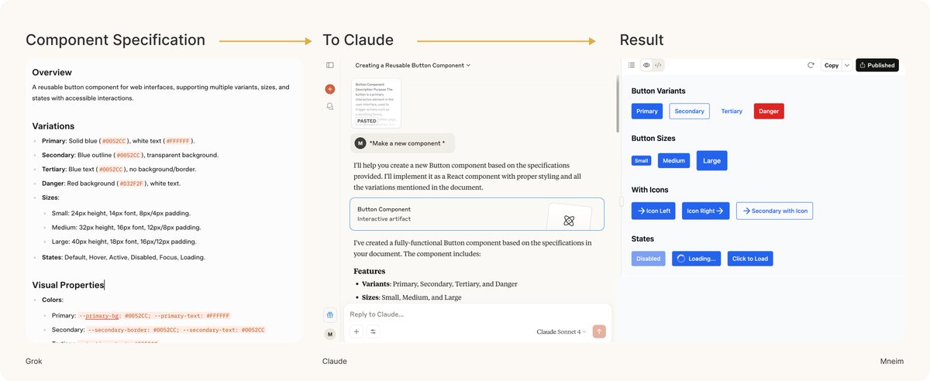
Task: Open the PASTED document thumbnail
Action: point(376,102)
